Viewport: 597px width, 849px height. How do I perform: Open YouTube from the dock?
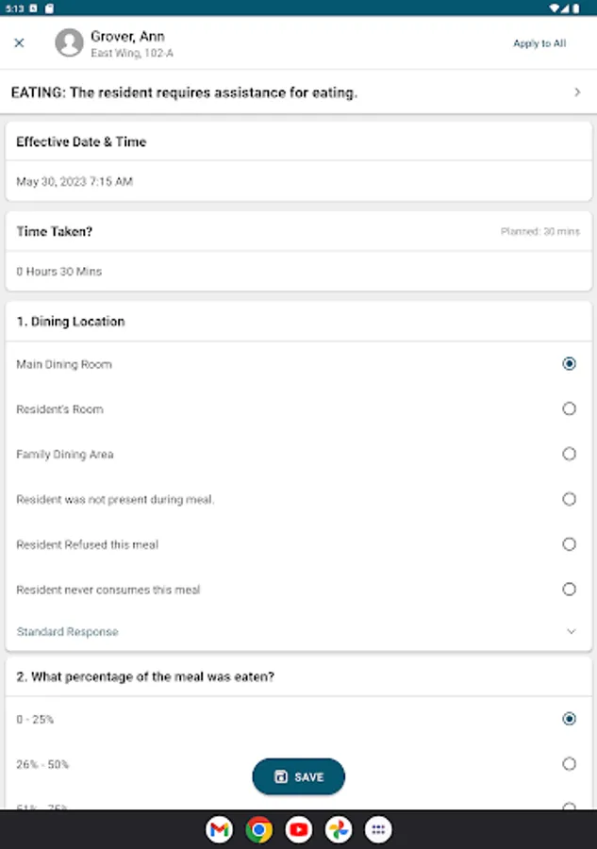[x=299, y=830]
